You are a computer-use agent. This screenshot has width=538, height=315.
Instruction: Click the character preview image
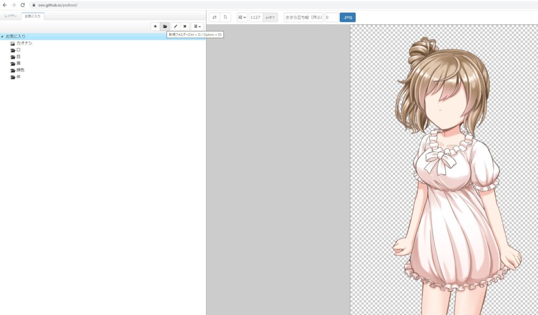pyautogui.click(x=444, y=170)
